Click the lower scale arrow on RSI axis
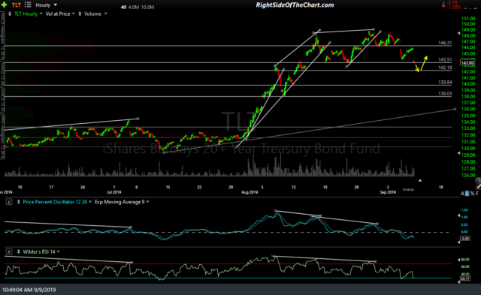Viewport: 481px width, 295px height. [x=459, y=282]
